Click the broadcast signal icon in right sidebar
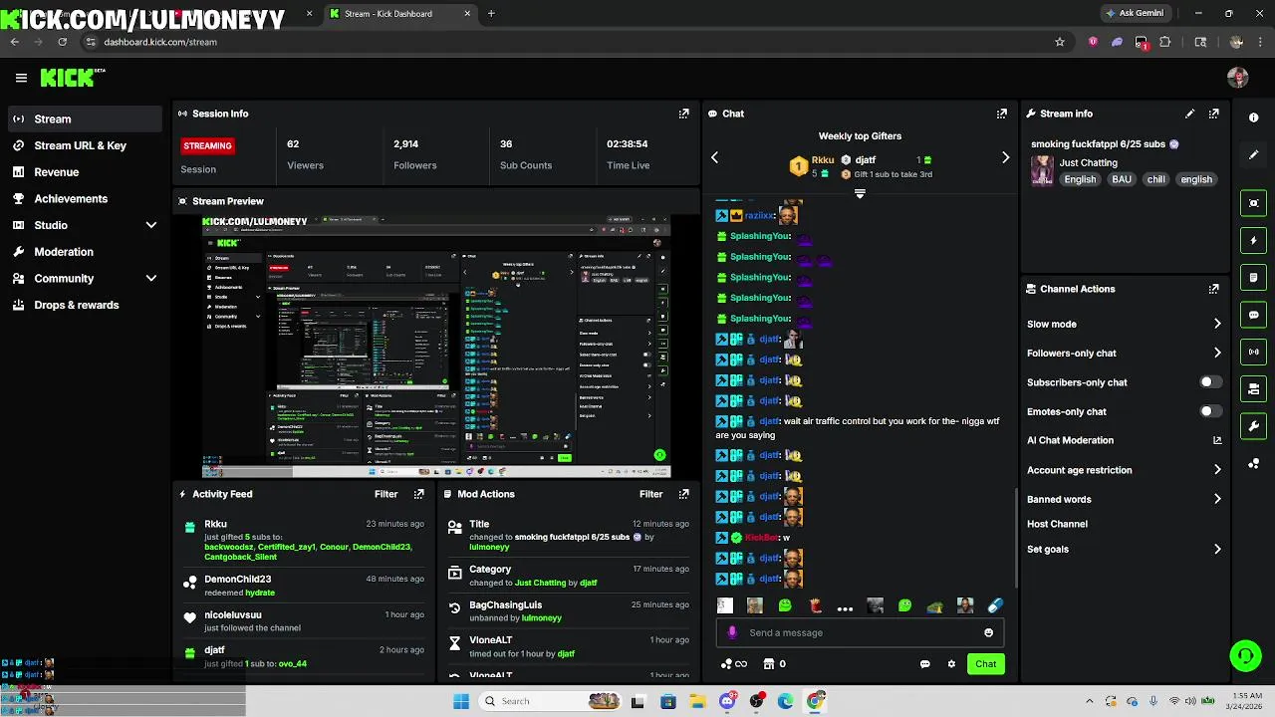Viewport: 1275px width, 717px height. click(x=1253, y=352)
